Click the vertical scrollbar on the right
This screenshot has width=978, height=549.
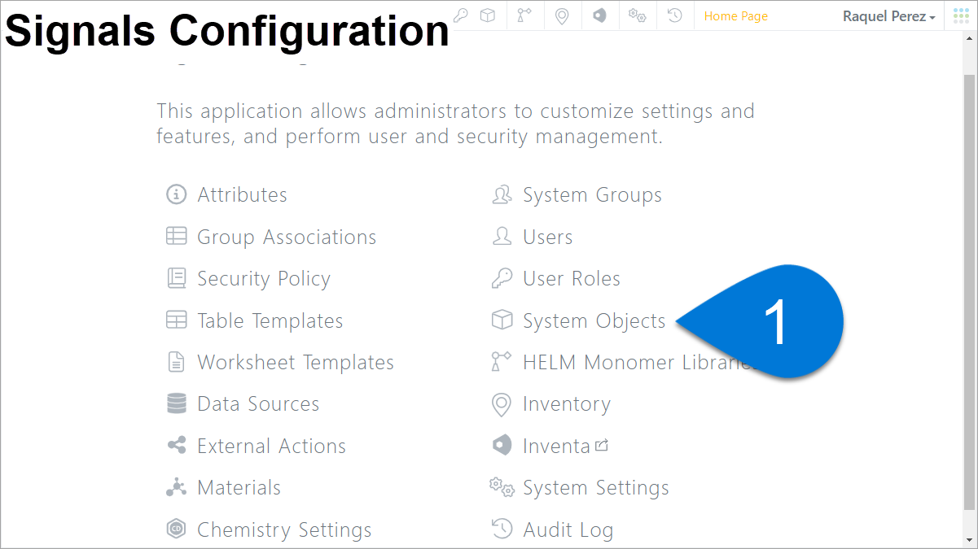(x=969, y=285)
